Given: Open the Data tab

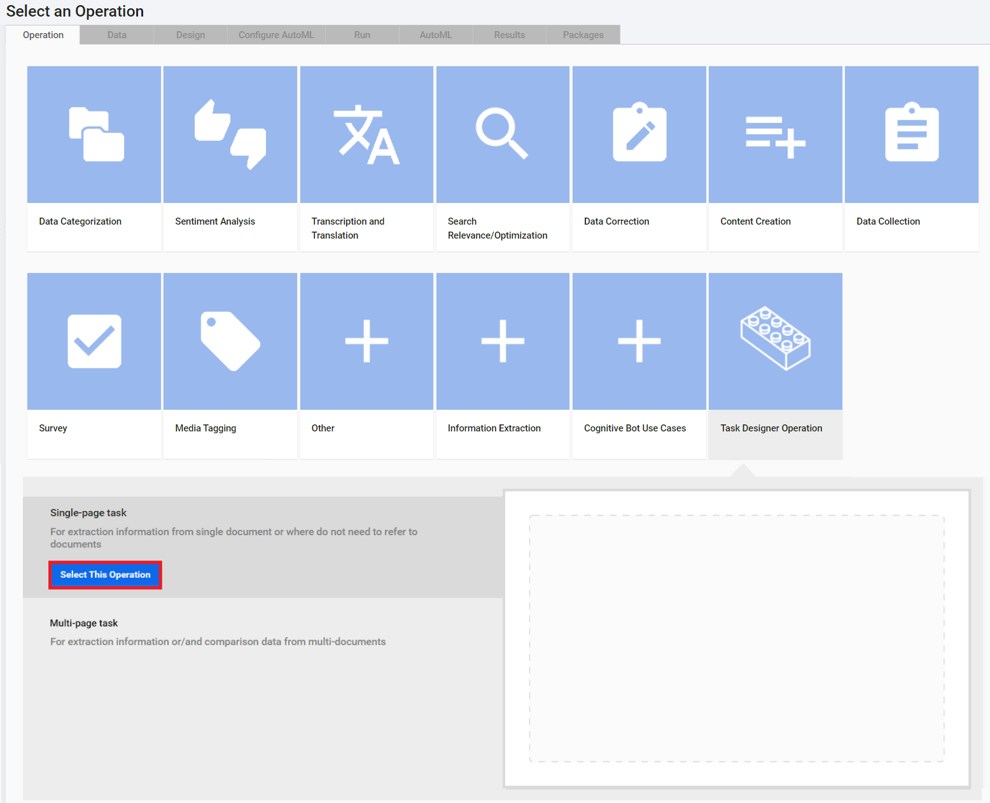Looking at the screenshot, I should tap(116, 35).
